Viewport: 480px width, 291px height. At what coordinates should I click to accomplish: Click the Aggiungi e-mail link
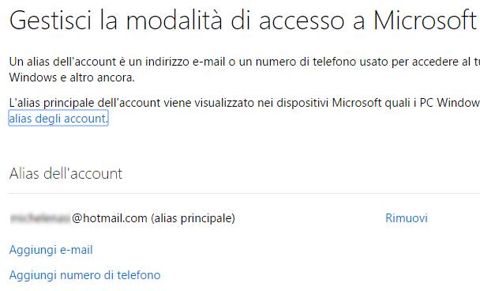pyautogui.click(x=51, y=250)
